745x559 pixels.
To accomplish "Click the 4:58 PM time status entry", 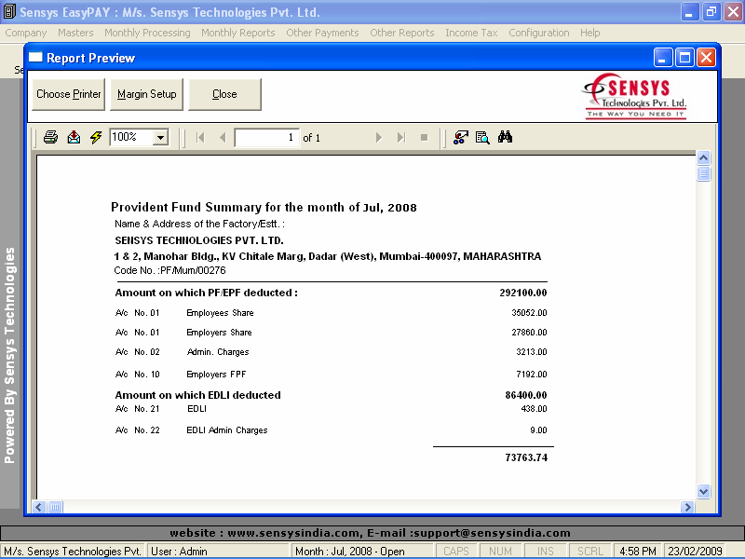I will coord(638,552).
